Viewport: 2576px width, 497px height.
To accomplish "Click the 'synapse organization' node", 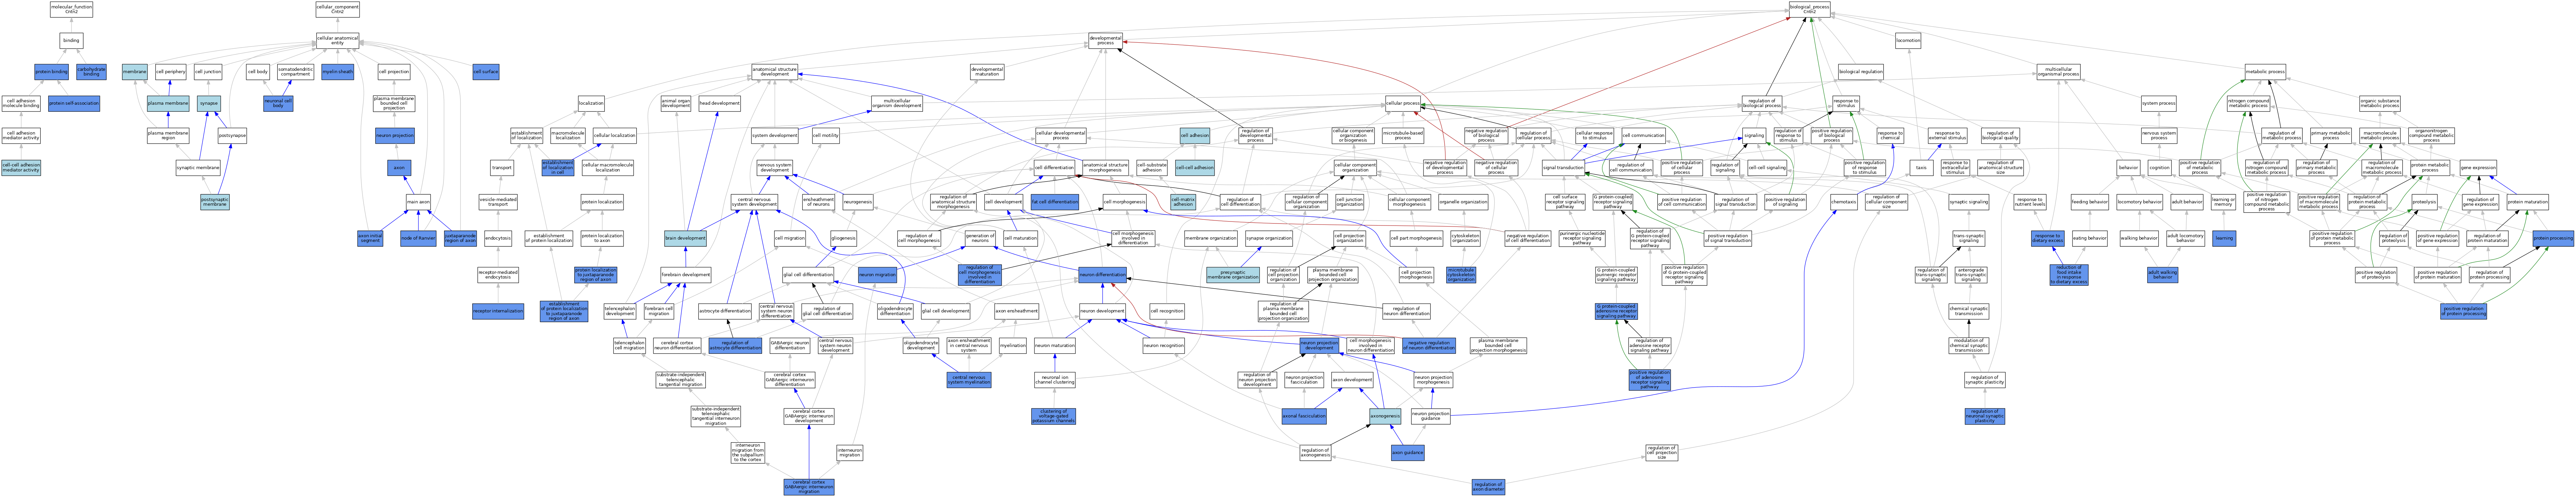I will [1269, 238].
